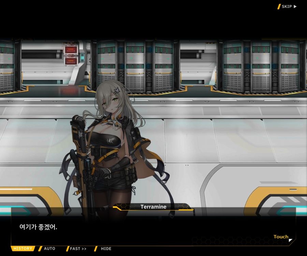
Task: Click the yellow slash before AUTO
Action: pos(40,248)
